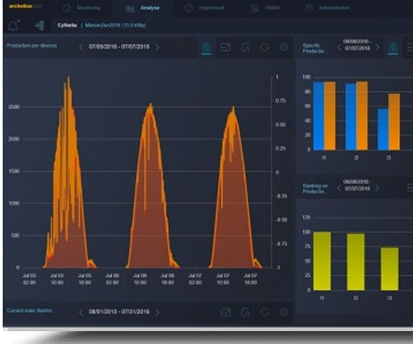Click yellow I1 bar in Ranking chart
This screenshot has width=413, height=344.
(x=322, y=261)
